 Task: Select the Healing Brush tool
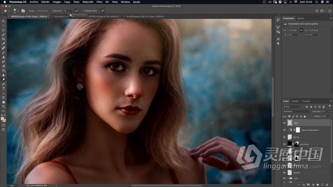coord(3,48)
